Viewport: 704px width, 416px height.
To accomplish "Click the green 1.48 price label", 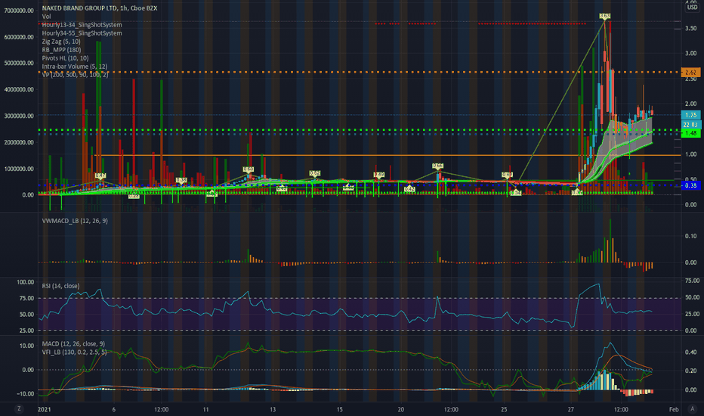I will [x=690, y=133].
